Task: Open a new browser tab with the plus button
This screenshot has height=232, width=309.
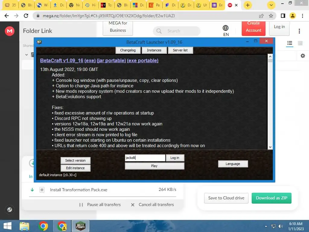Action: pyautogui.click(x=248, y=5)
